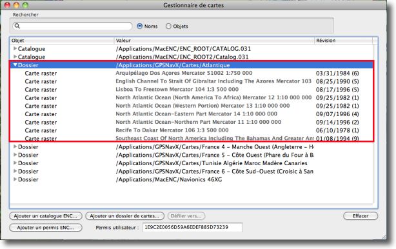Select North Atlantic Western Portion Mercator 13
Viewport: 396px width, 249px height.
pyautogui.click(x=192, y=106)
